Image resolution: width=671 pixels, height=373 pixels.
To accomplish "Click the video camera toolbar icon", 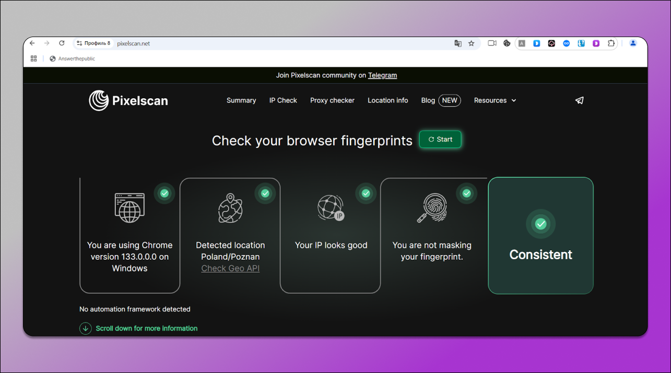I will coord(492,43).
